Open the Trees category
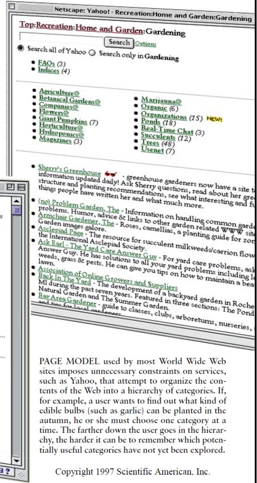This screenshot has height=483, width=257. pos(150,142)
